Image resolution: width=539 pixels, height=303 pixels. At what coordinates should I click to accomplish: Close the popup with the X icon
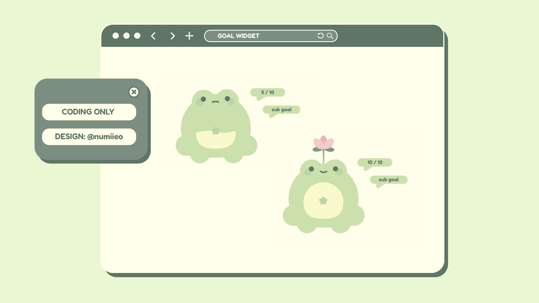click(x=134, y=92)
